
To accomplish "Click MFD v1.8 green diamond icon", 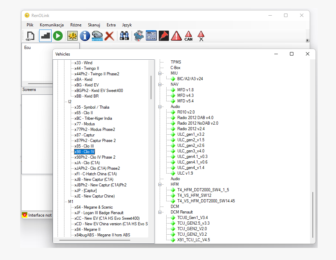I will [173, 90].
